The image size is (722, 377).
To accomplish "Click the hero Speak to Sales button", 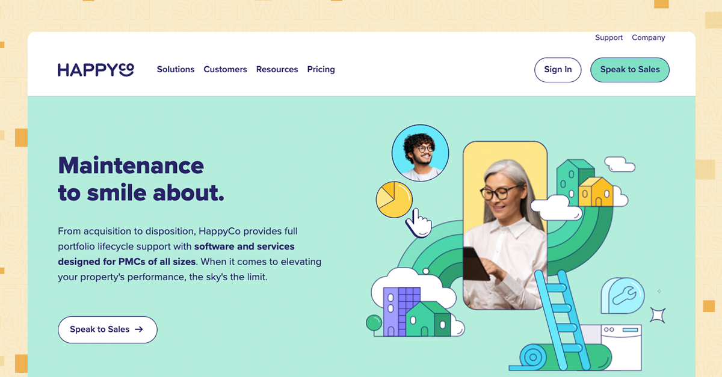I will pyautogui.click(x=107, y=329).
